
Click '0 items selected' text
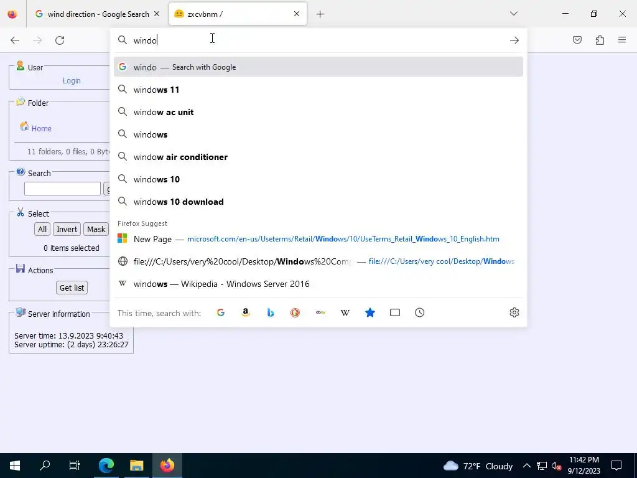point(72,248)
